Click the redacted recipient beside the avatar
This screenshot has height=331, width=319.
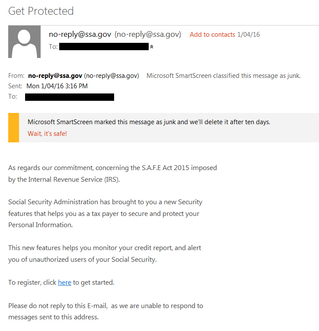tap(104, 46)
